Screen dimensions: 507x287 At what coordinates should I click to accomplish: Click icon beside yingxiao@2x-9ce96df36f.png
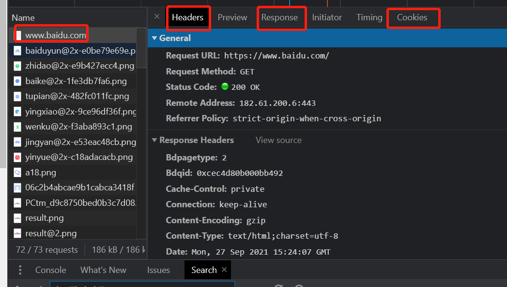click(x=17, y=112)
